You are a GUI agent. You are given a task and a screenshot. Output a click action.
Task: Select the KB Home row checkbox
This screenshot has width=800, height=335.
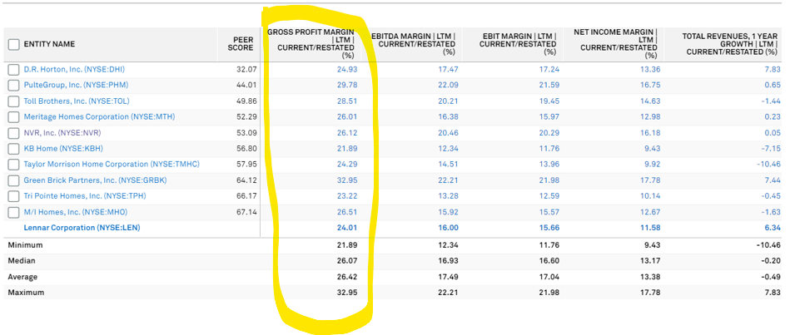pyautogui.click(x=14, y=149)
